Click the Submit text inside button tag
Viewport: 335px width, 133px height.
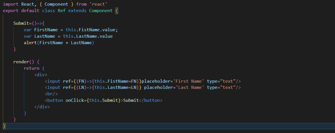click(x=131, y=100)
